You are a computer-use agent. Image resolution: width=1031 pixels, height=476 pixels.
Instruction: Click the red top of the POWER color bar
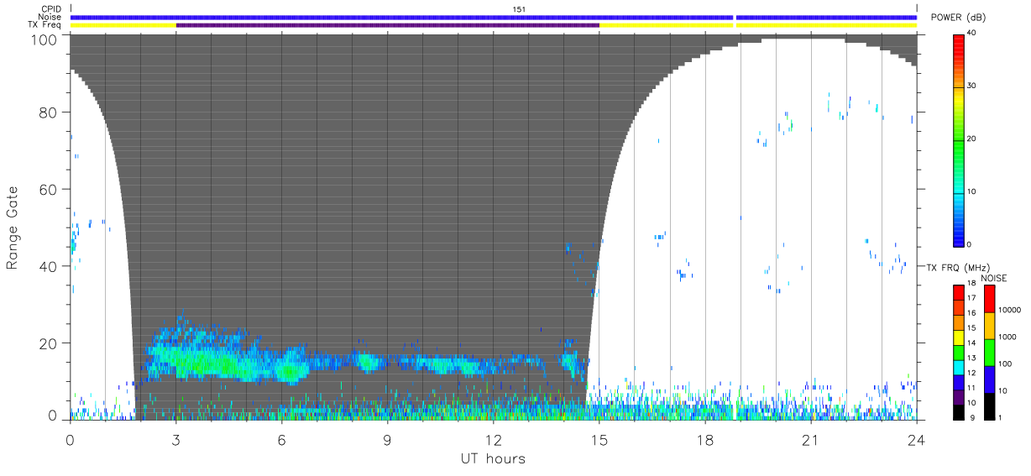point(960,42)
